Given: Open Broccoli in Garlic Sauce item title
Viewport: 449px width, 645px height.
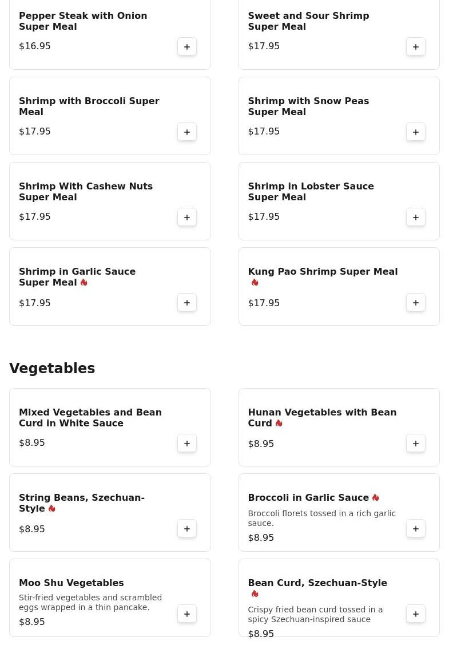Looking at the screenshot, I should click(308, 498).
